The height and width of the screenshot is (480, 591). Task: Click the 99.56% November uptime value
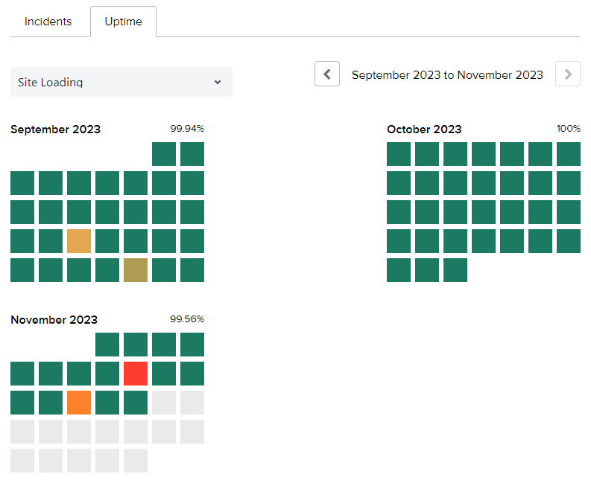[x=187, y=319]
